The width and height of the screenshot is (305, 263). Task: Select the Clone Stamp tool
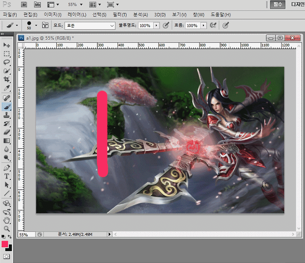[x=7, y=115]
